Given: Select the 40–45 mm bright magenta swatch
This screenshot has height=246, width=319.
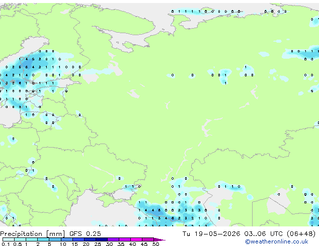Looking at the screenshot, I should point(136,239).
